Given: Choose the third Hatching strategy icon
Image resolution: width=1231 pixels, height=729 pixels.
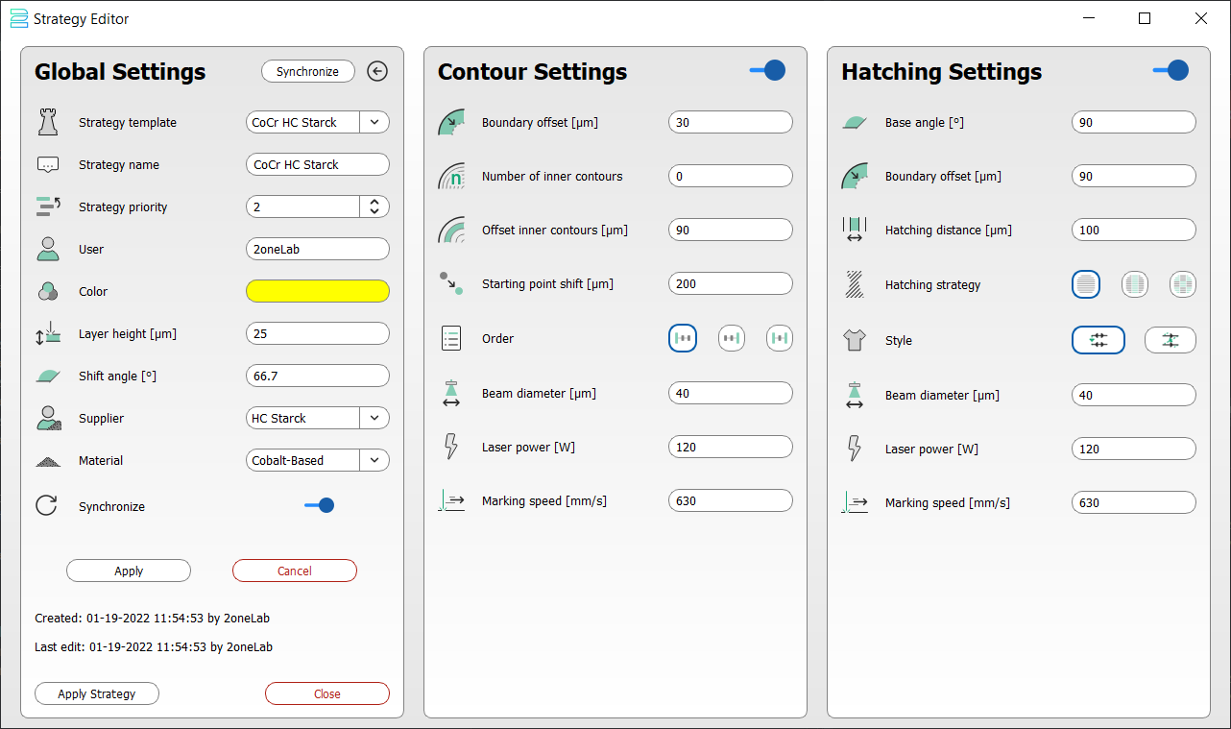Looking at the screenshot, I should pos(1183,284).
